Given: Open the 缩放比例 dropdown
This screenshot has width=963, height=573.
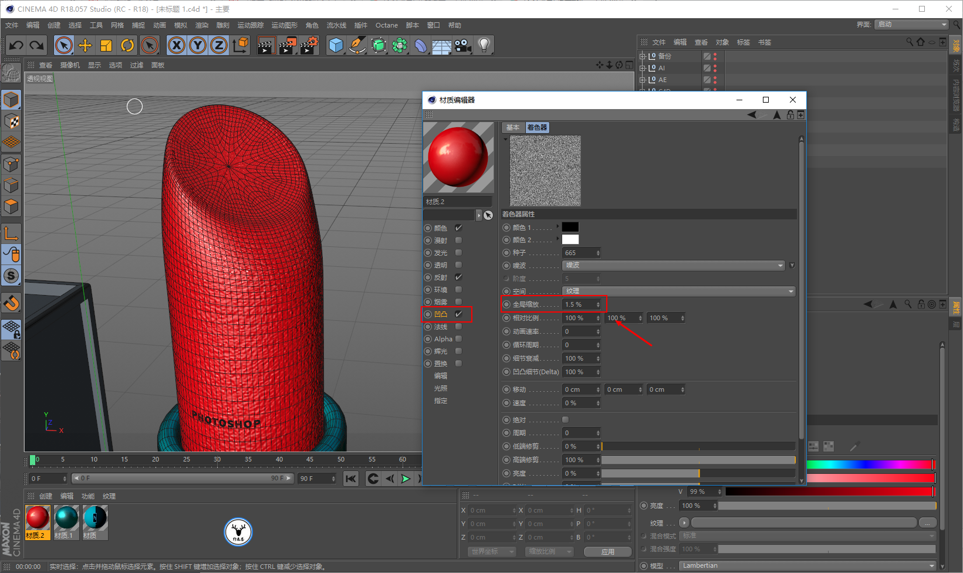Looking at the screenshot, I should click(x=549, y=552).
